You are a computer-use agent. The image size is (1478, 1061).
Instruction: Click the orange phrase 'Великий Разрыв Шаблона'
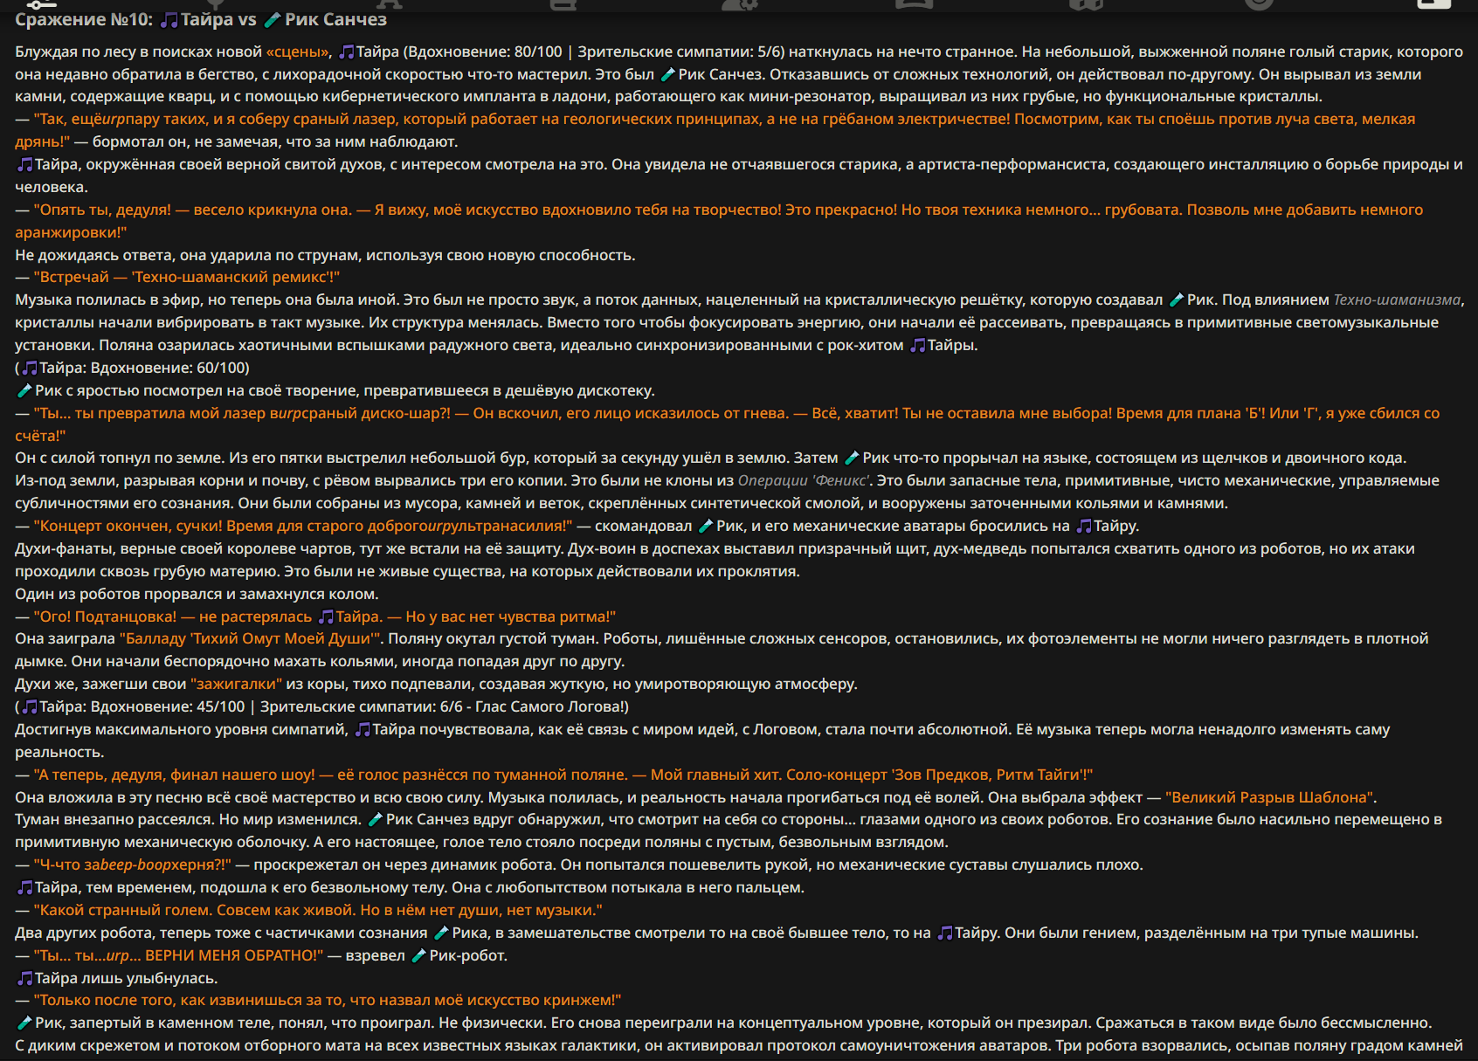[x=1270, y=797]
